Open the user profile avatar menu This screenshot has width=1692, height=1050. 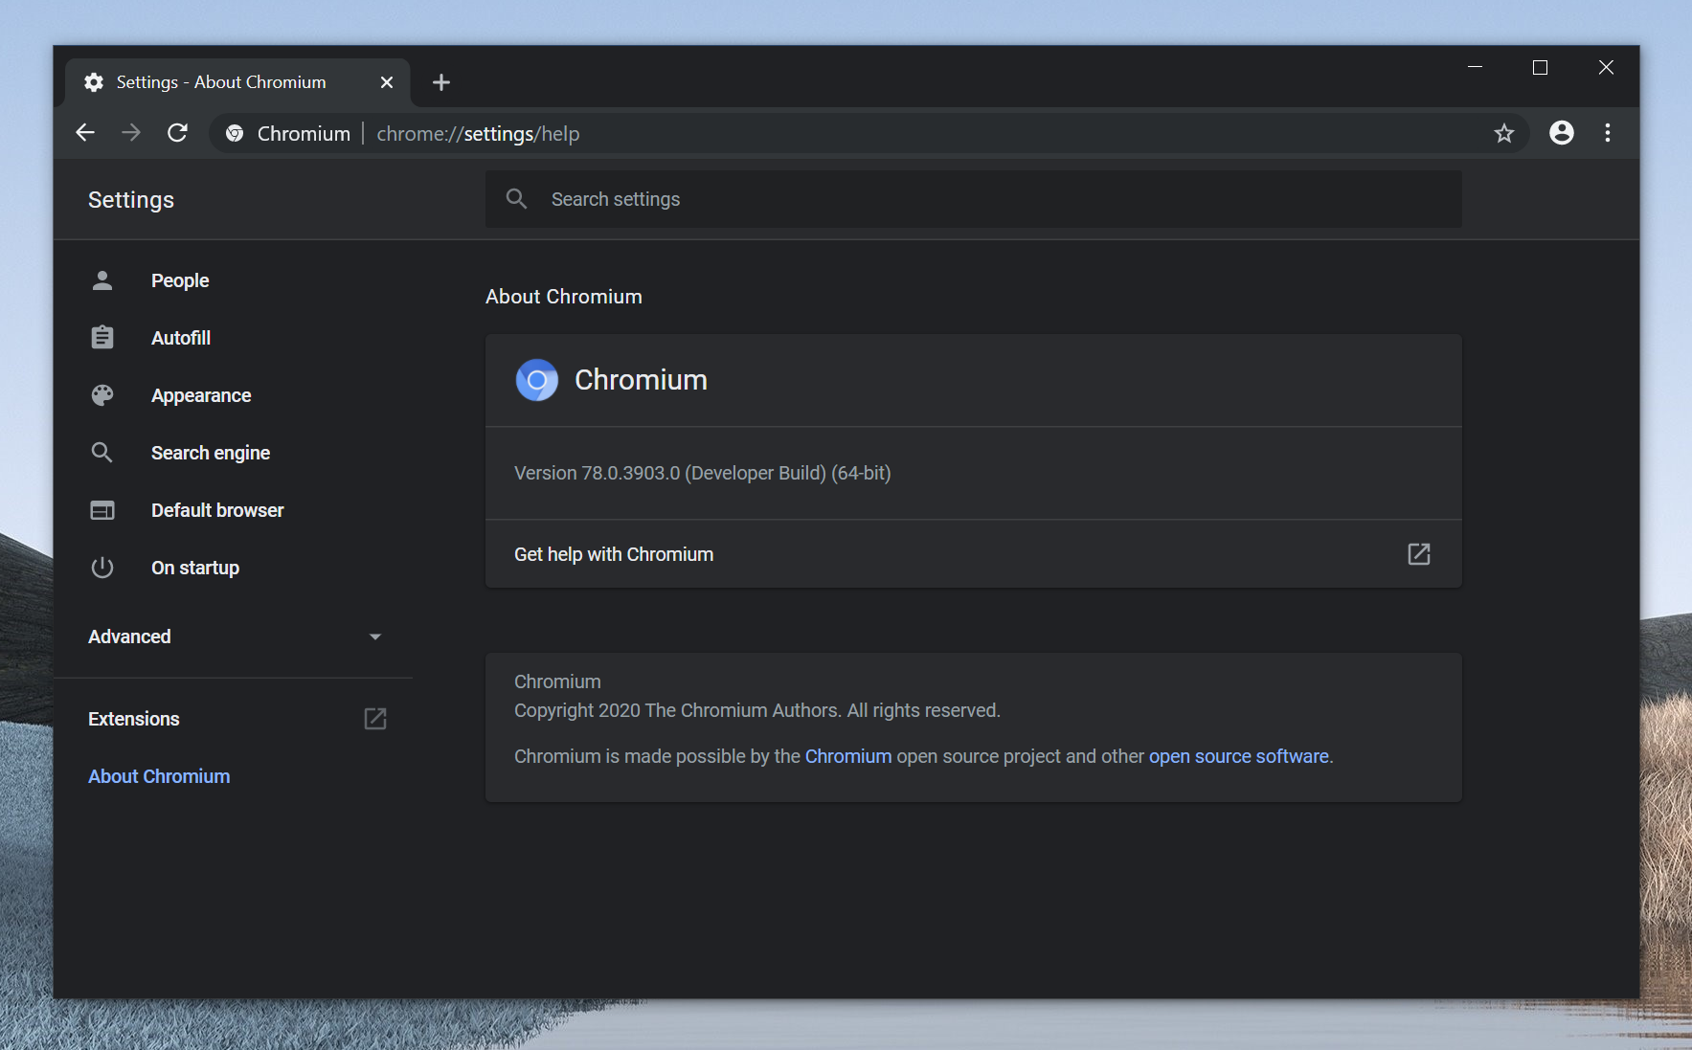(x=1561, y=133)
